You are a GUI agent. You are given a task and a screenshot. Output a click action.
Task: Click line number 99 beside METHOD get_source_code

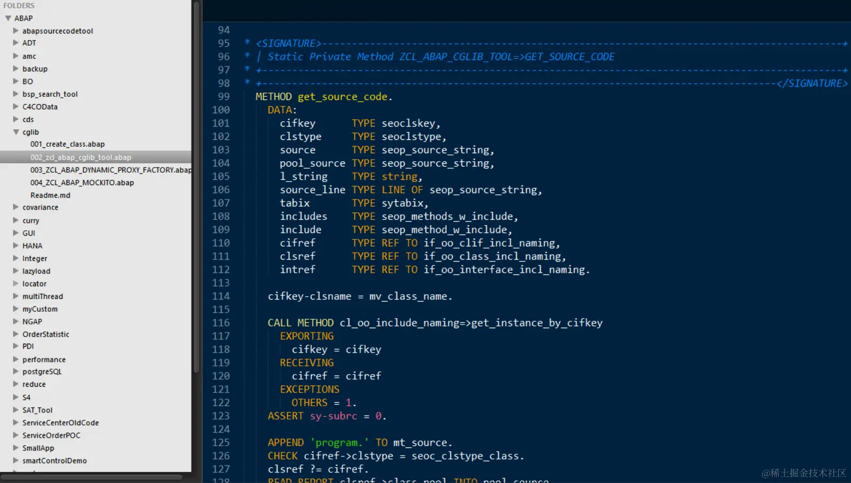(x=223, y=96)
